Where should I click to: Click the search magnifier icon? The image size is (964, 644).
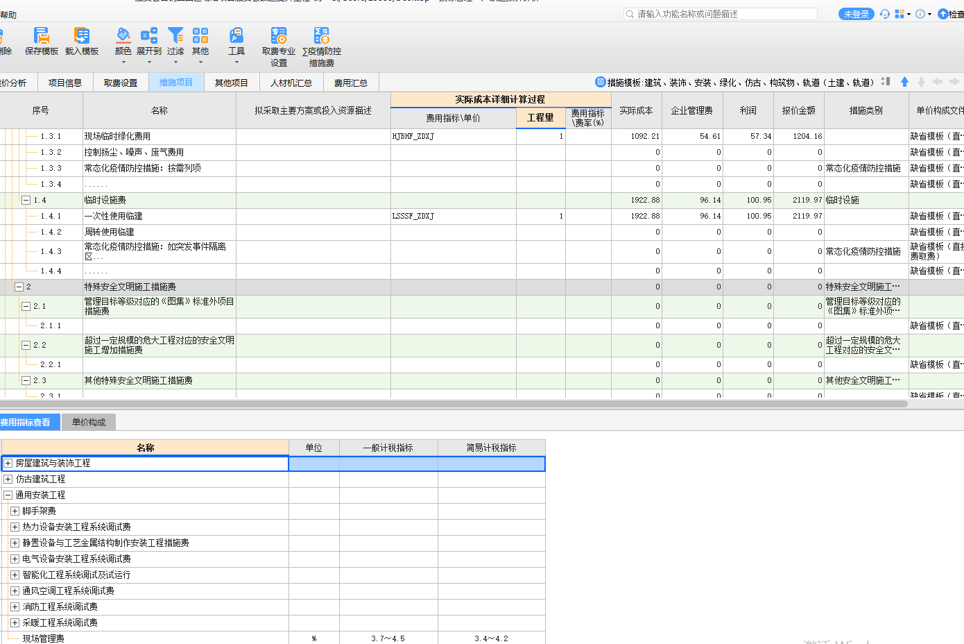[x=630, y=14]
